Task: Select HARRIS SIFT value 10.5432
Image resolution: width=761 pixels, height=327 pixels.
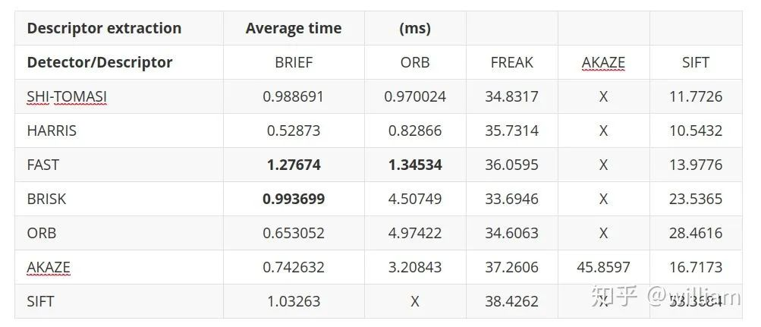Action: [696, 130]
